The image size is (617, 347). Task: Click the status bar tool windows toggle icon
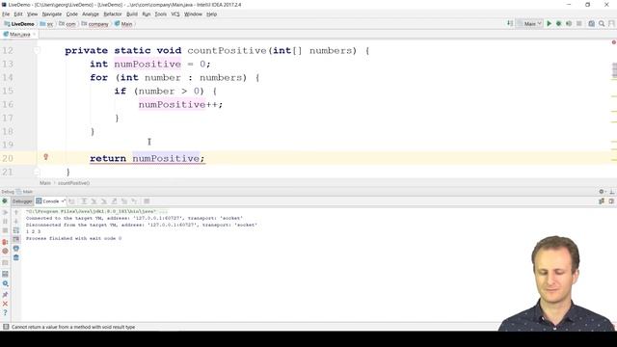point(6,327)
